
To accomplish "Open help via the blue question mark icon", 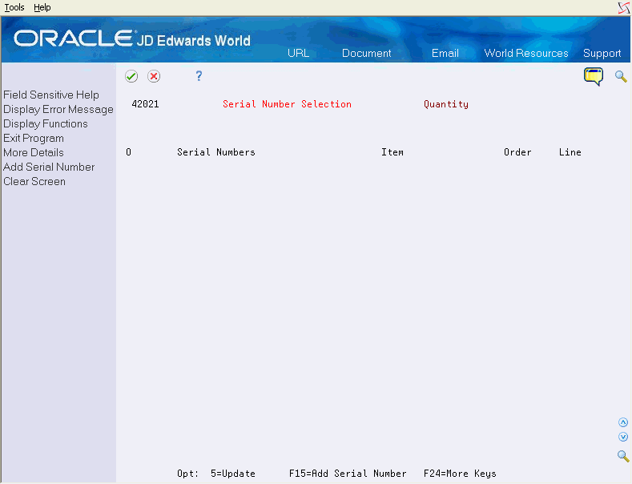I will [199, 76].
